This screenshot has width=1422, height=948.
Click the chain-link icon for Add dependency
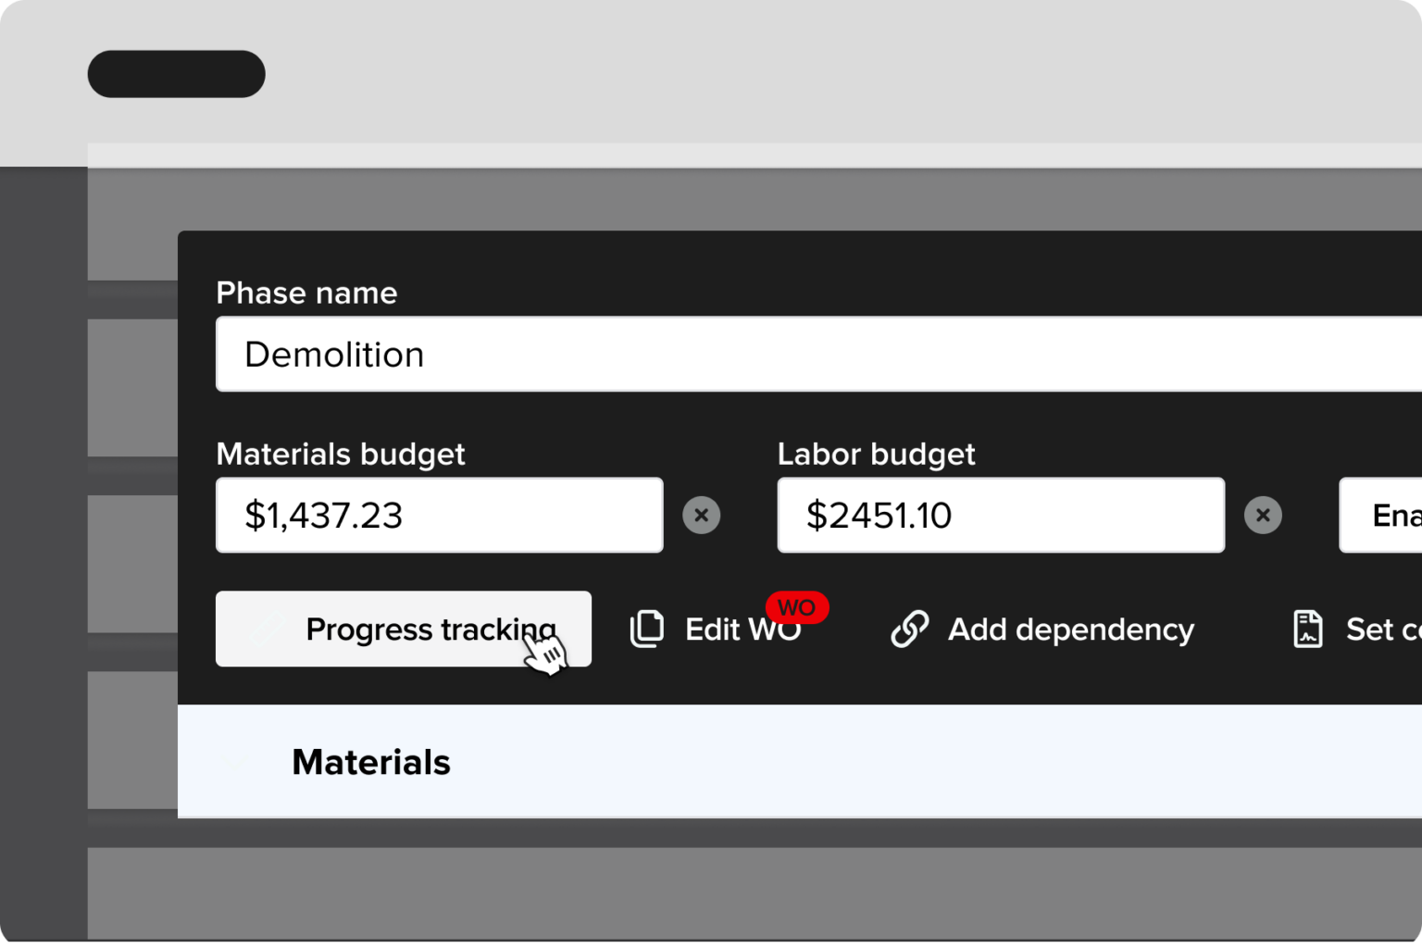910,629
